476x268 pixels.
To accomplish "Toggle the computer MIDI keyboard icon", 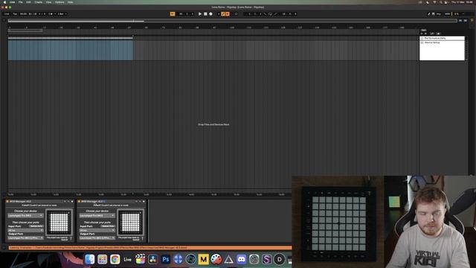I will (x=433, y=14).
